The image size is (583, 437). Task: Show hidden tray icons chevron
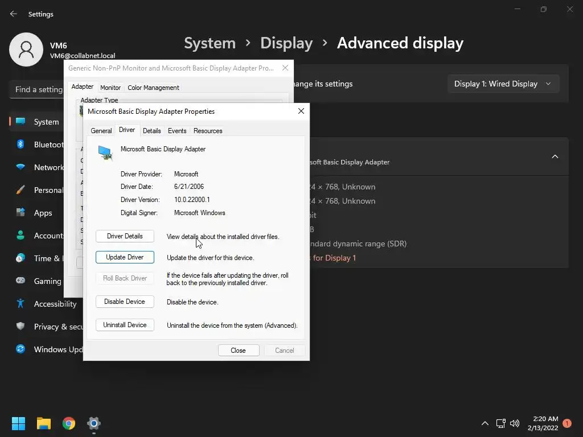click(x=485, y=423)
